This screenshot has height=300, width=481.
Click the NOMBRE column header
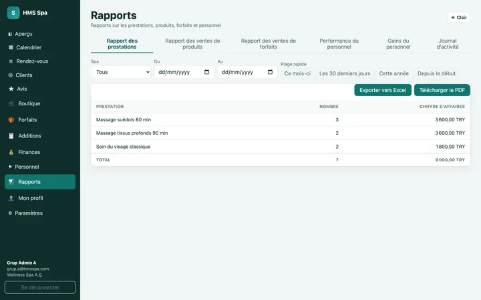click(329, 107)
